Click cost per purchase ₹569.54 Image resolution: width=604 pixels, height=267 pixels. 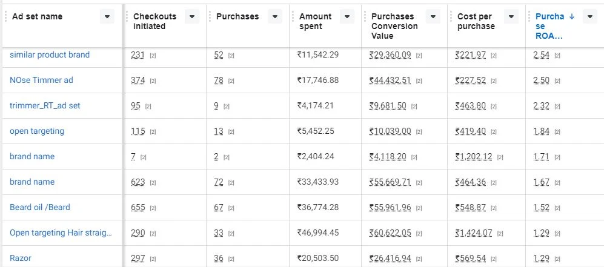click(470, 258)
